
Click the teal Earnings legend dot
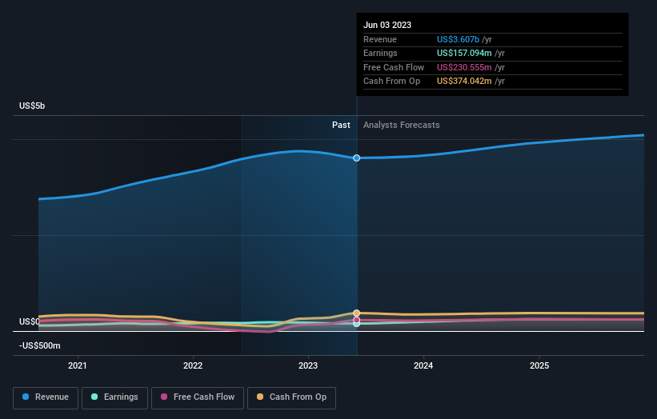[x=94, y=397]
